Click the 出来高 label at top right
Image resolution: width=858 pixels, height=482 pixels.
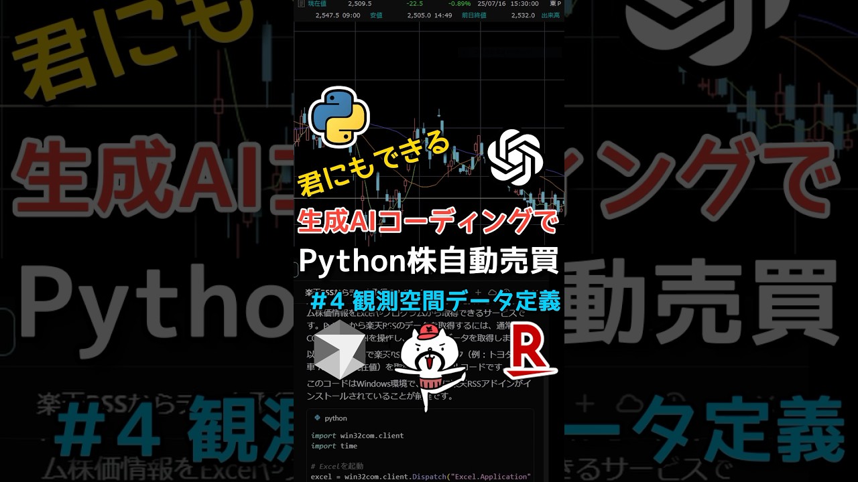click(551, 14)
